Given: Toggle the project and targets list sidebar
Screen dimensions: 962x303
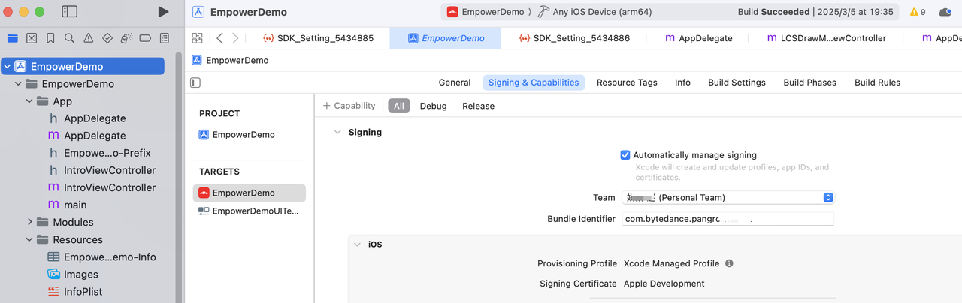Looking at the screenshot, I should point(195,82).
